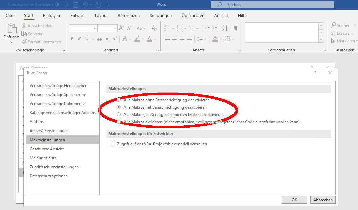Click the OK button in Trust Center
This screenshot has height=210, width=358.
point(294,200)
